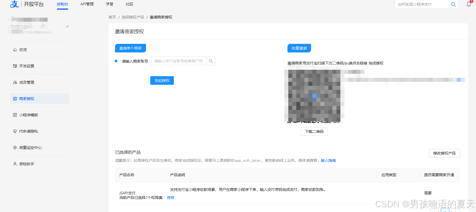The image size is (476, 212).
Task: Click the 邀请单个商家 button
Action: click(130, 48)
